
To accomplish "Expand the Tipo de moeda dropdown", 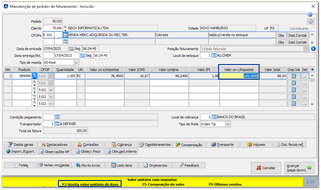I will click(77, 63).
